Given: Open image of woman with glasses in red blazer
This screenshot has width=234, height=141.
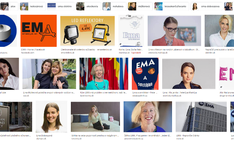Looking at the screenshot, I should point(174,31).
